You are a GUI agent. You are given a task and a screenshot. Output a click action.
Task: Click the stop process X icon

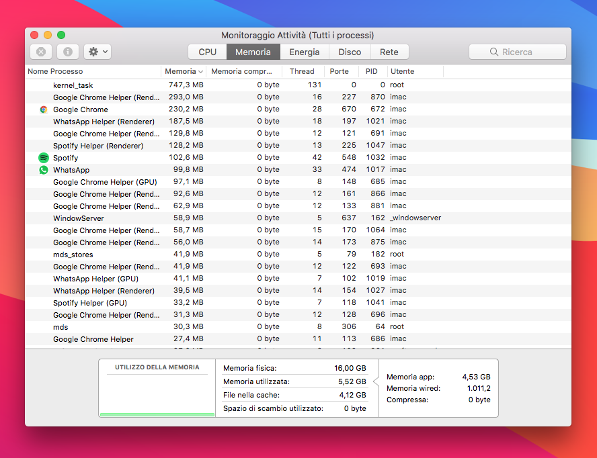(41, 52)
